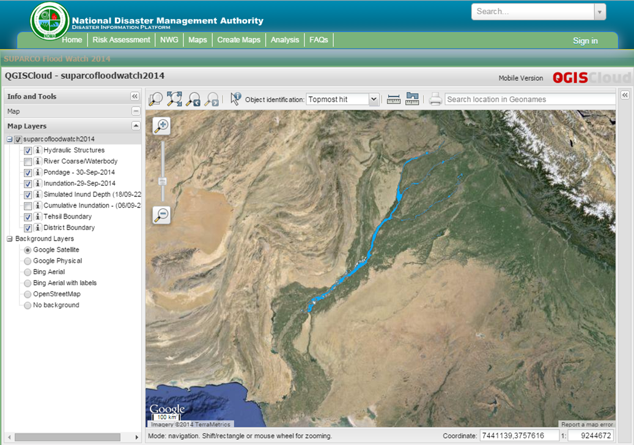This screenshot has height=445, width=634.
Task: Collapse the Info and Tools panel
Action: 135,97
